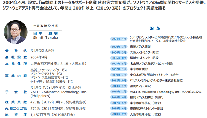
Task: Click the 2017年 5月 date badge
Action: point(119,103)
